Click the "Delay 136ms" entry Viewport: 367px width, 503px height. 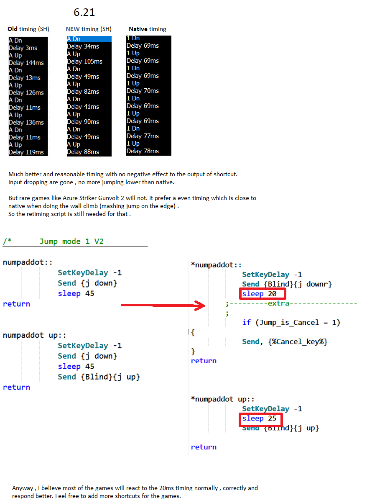(26, 123)
